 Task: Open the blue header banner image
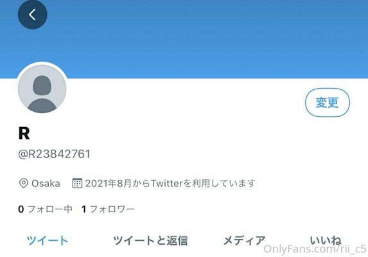click(x=184, y=39)
